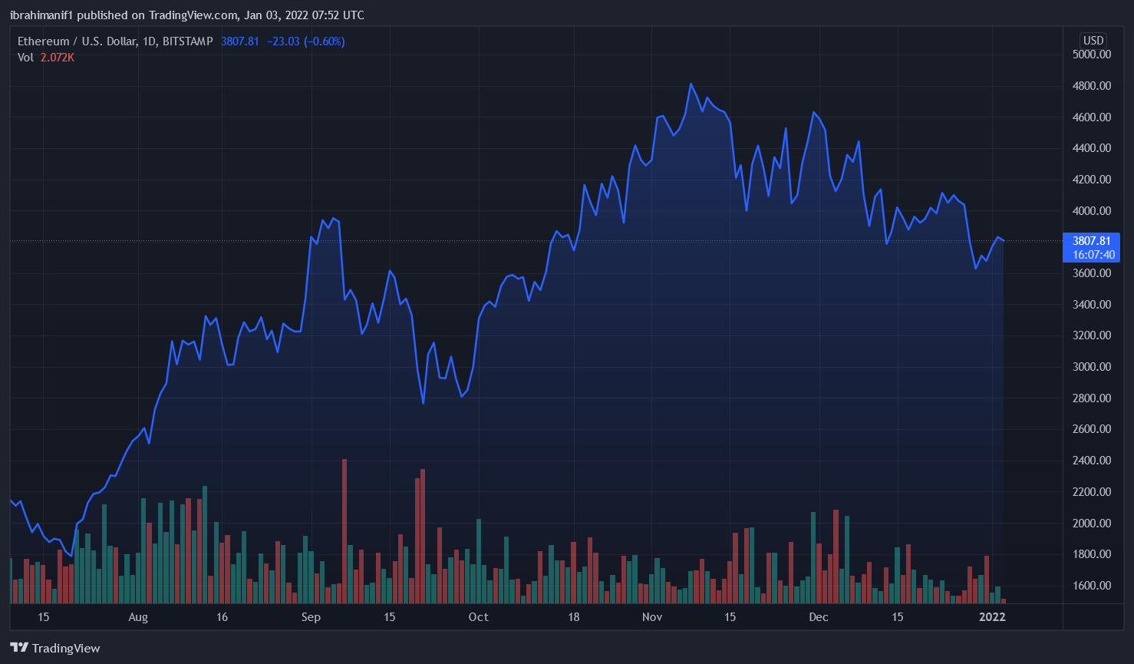The height and width of the screenshot is (664, 1134).
Task: Open the USD currency selector
Action: (x=1093, y=41)
